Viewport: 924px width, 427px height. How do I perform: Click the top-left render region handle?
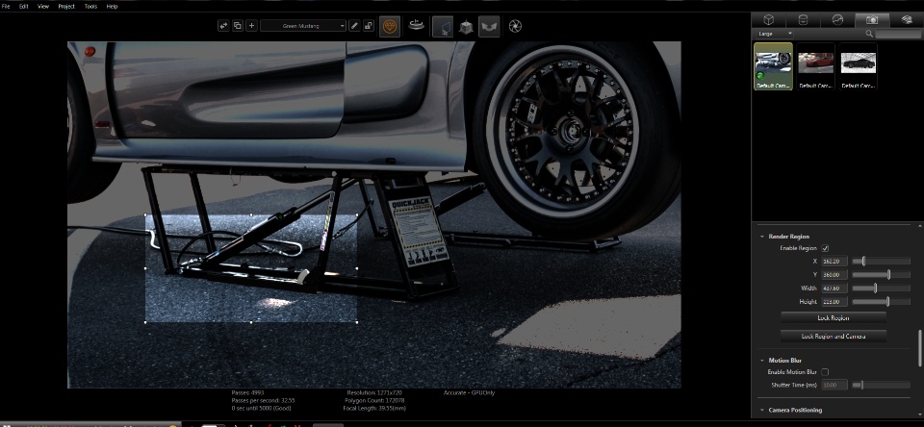tap(145, 214)
